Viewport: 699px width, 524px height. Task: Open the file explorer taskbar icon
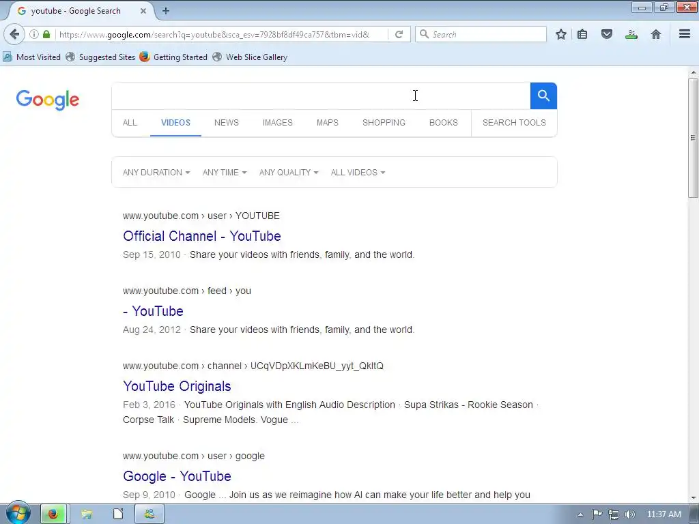87,514
